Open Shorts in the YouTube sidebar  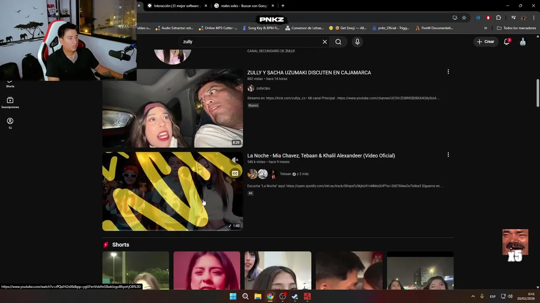click(x=10, y=83)
